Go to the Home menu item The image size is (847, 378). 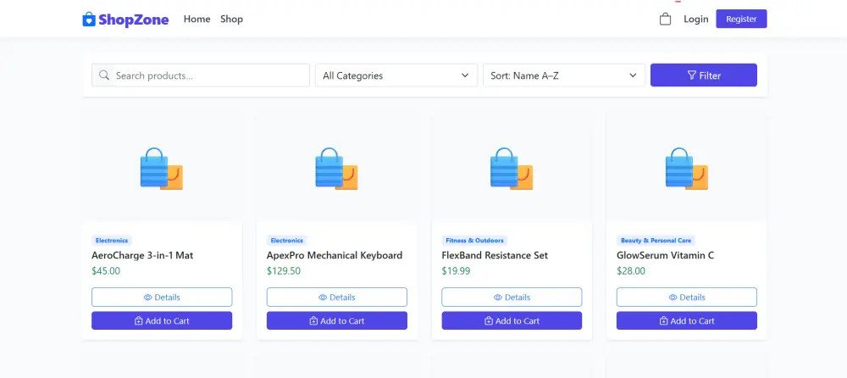coord(197,19)
